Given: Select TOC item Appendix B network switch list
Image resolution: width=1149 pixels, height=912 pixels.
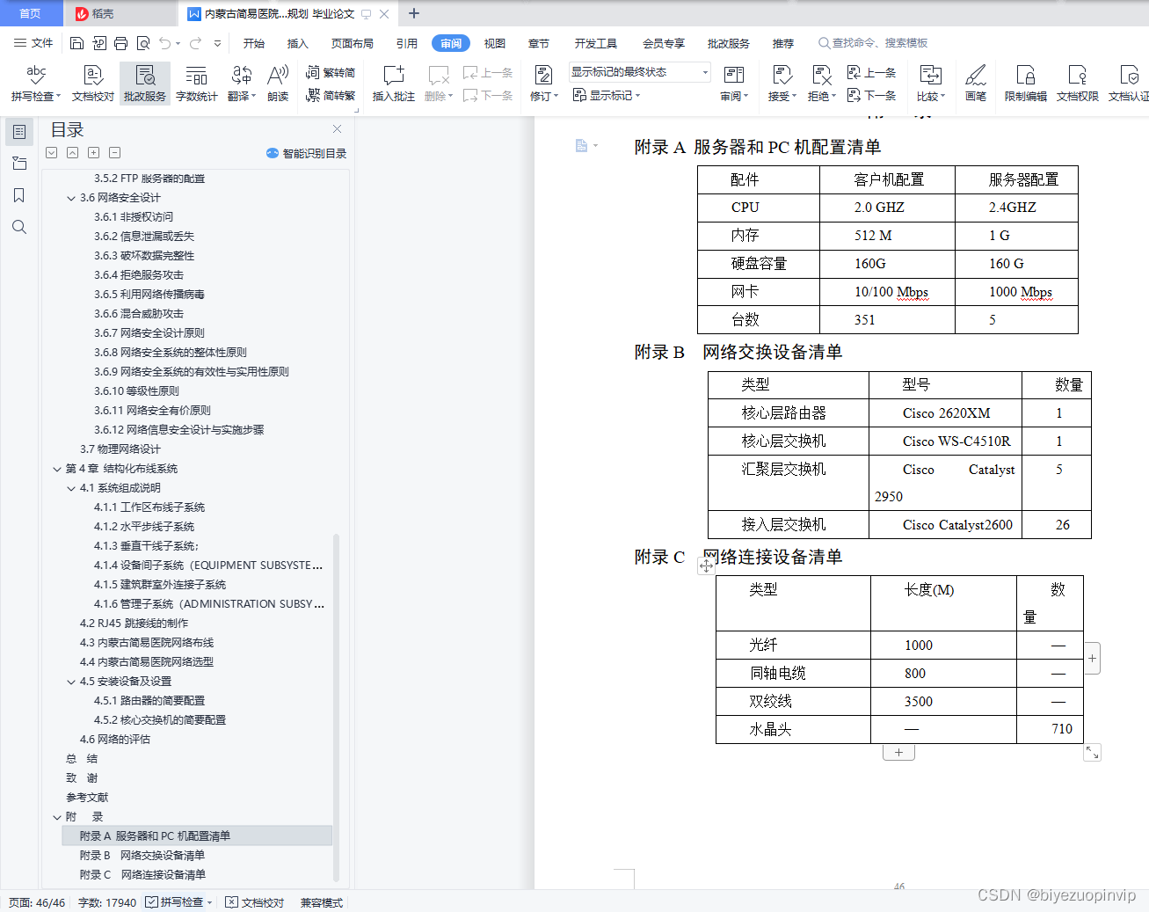Looking at the screenshot, I should 142,856.
